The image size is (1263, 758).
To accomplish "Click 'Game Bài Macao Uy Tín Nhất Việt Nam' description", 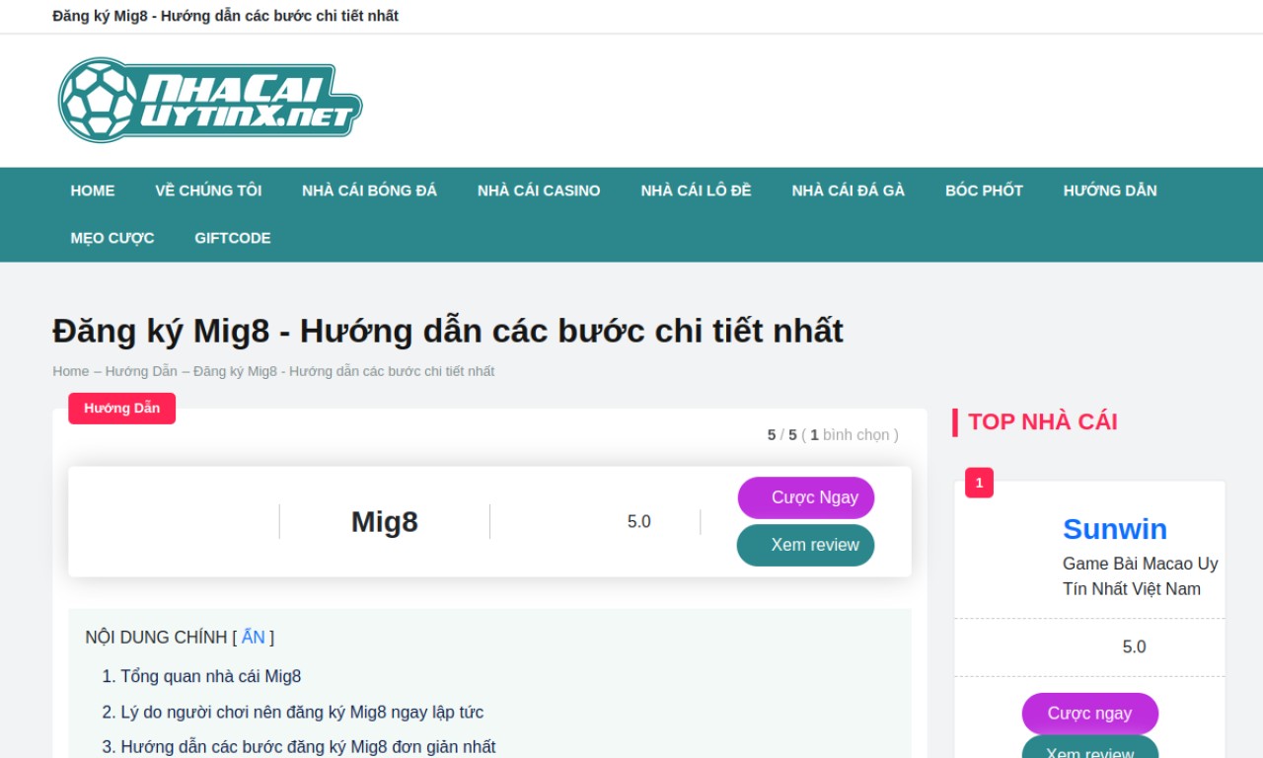I will tap(1141, 576).
